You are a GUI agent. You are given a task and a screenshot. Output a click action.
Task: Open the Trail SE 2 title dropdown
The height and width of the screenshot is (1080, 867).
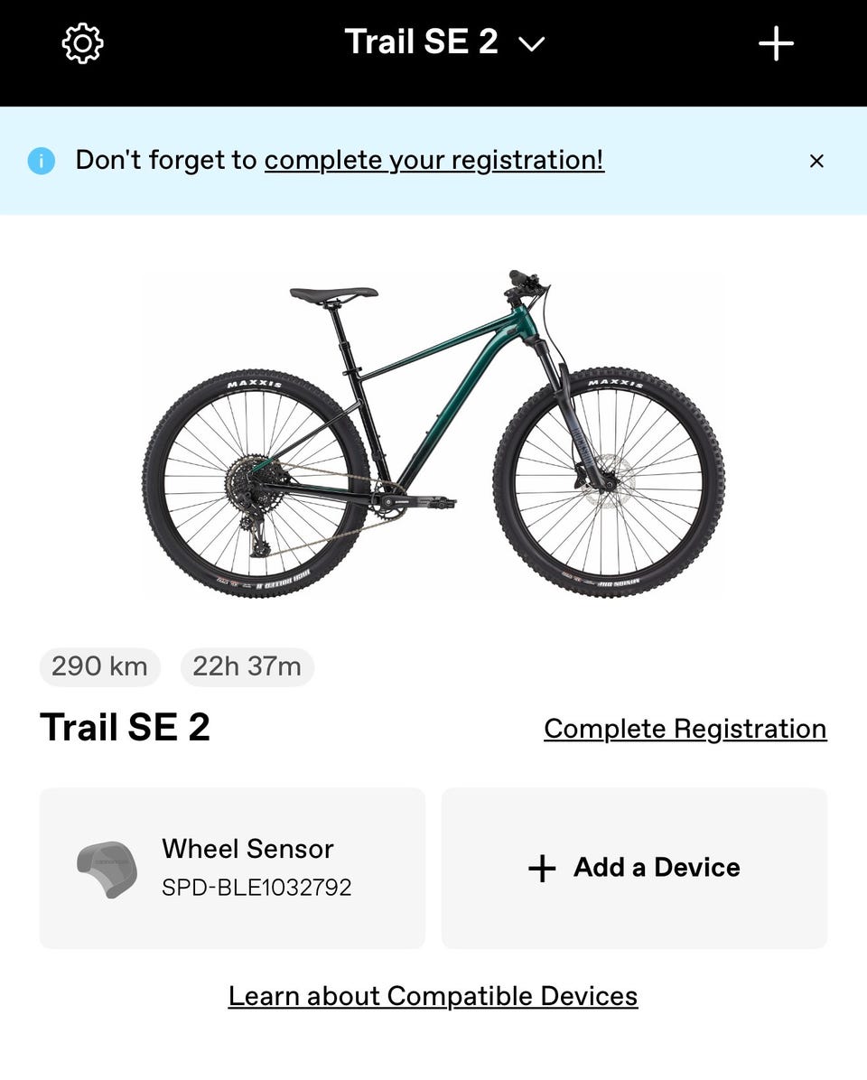[x=422, y=42]
